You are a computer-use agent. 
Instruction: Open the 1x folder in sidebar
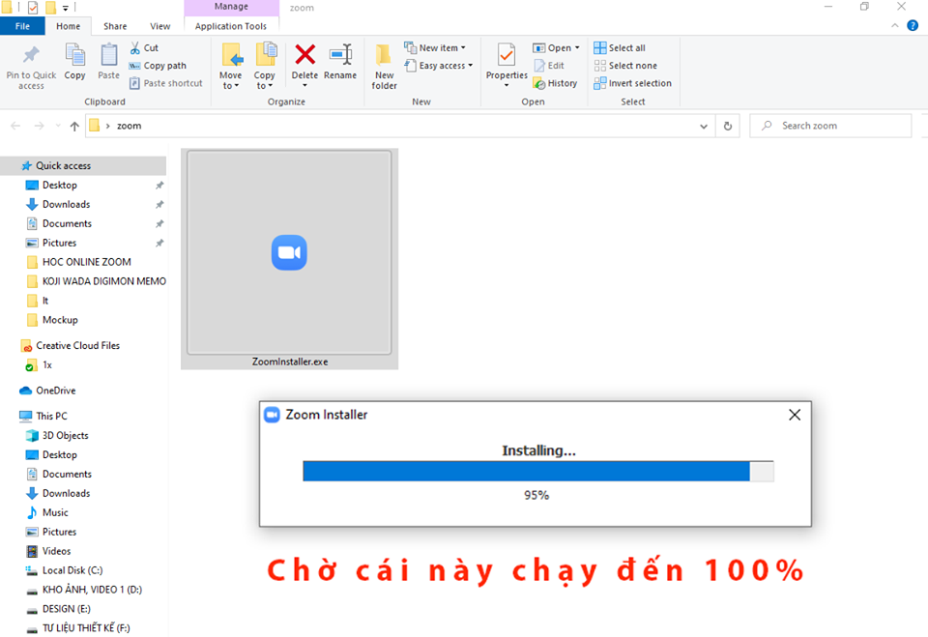coord(46,365)
